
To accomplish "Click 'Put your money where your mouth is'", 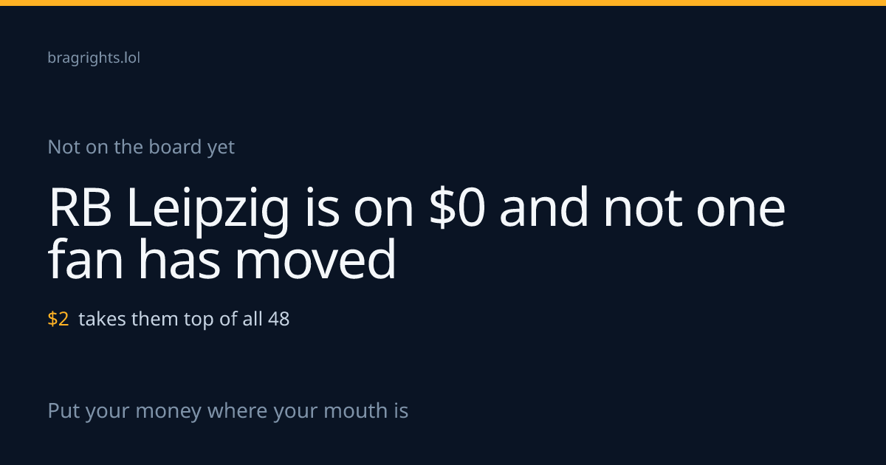I will click(x=228, y=410).
